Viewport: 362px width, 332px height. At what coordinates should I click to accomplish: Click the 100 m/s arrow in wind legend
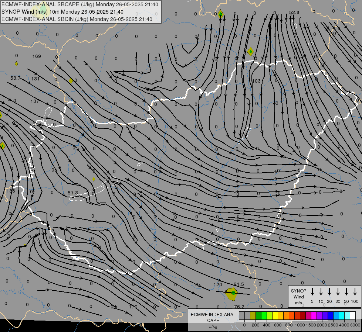[355, 292]
